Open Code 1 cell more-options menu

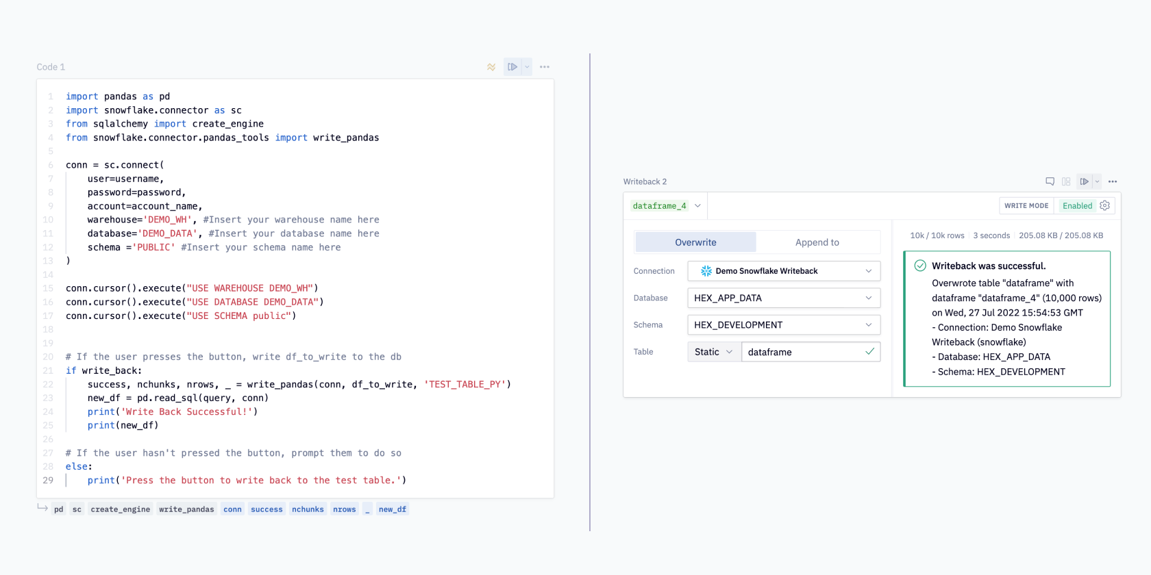coord(545,67)
